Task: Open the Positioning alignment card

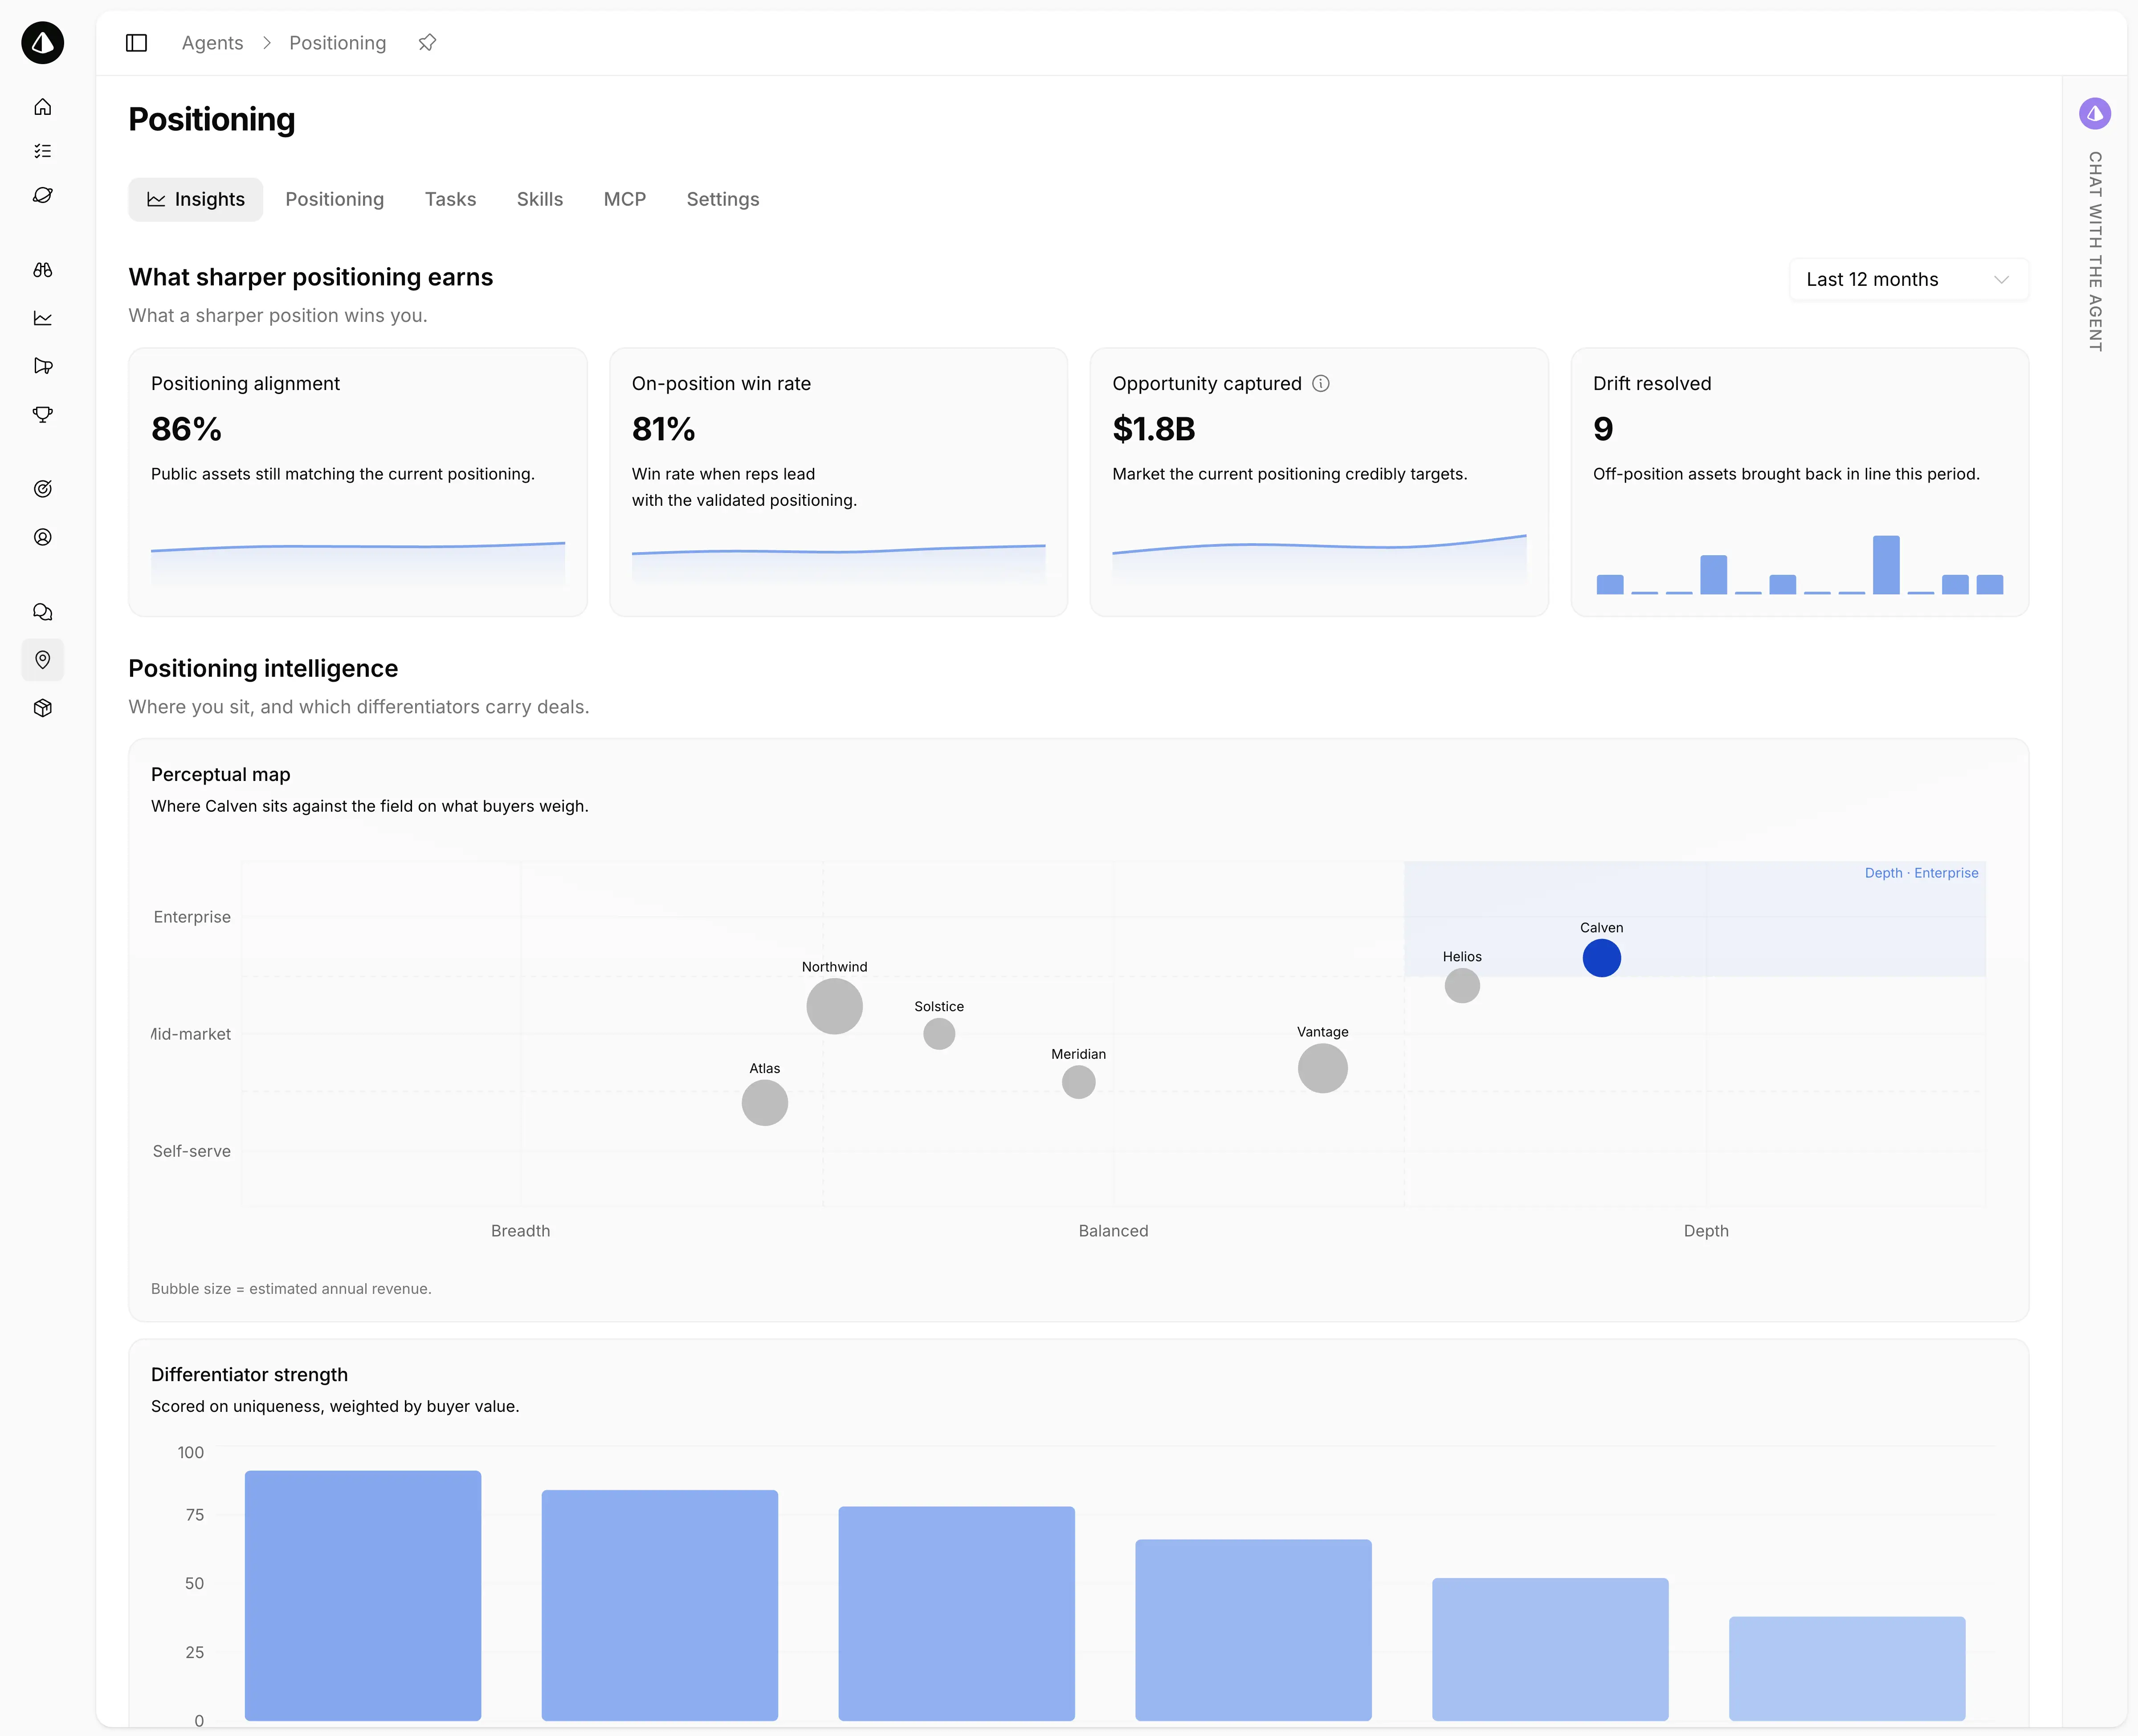Action: (x=358, y=482)
